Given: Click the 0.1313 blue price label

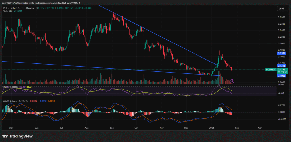Looking at the screenshot, I should point(282,66).
